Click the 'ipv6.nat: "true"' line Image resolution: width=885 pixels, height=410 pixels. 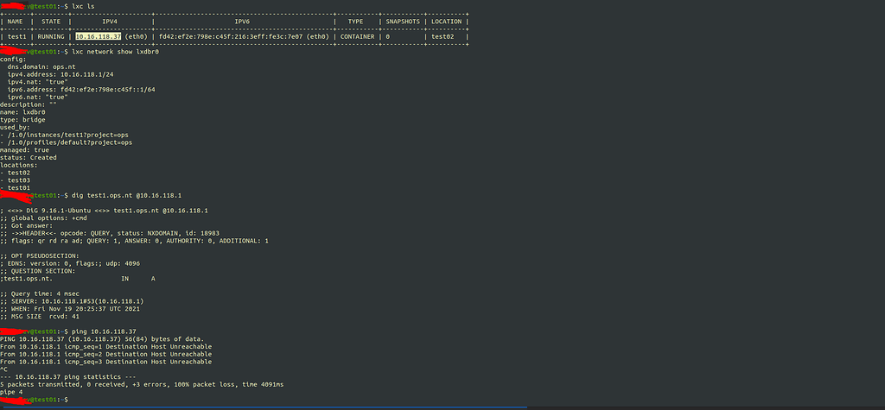click(x=38, y=97)
